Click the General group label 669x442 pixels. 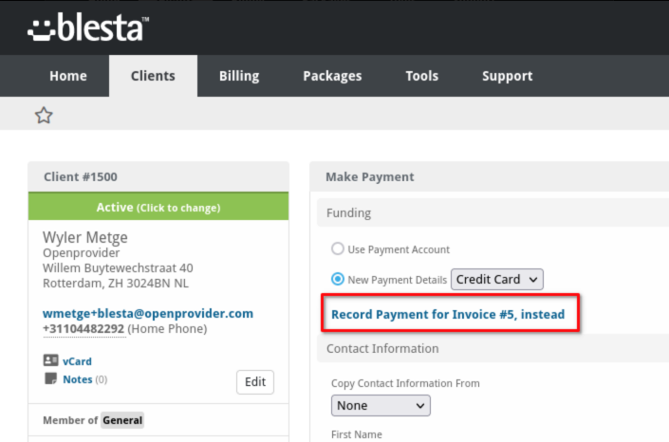(x=122, y=420)
